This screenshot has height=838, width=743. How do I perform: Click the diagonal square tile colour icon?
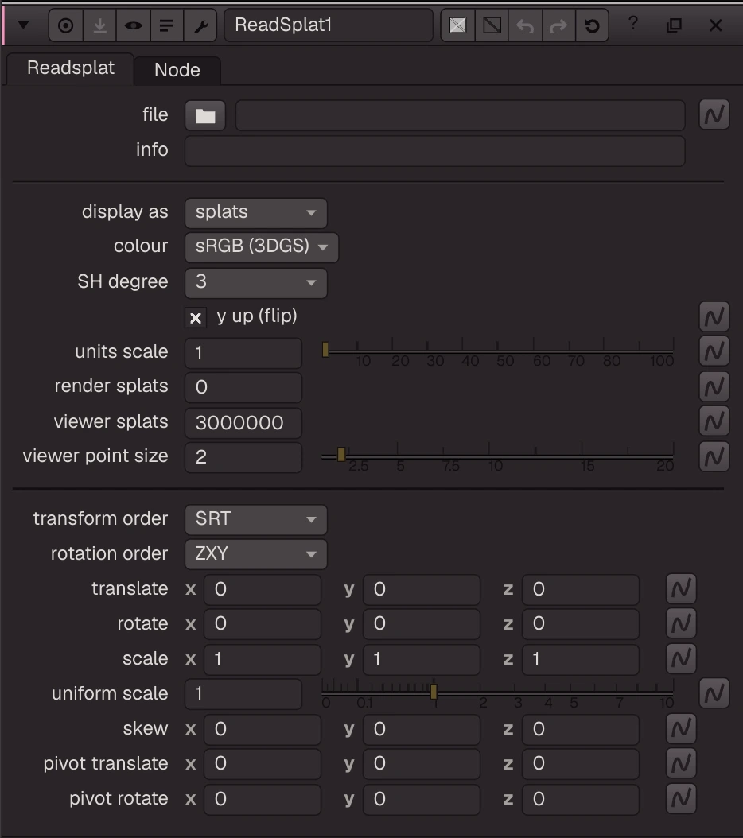point(492,25)
